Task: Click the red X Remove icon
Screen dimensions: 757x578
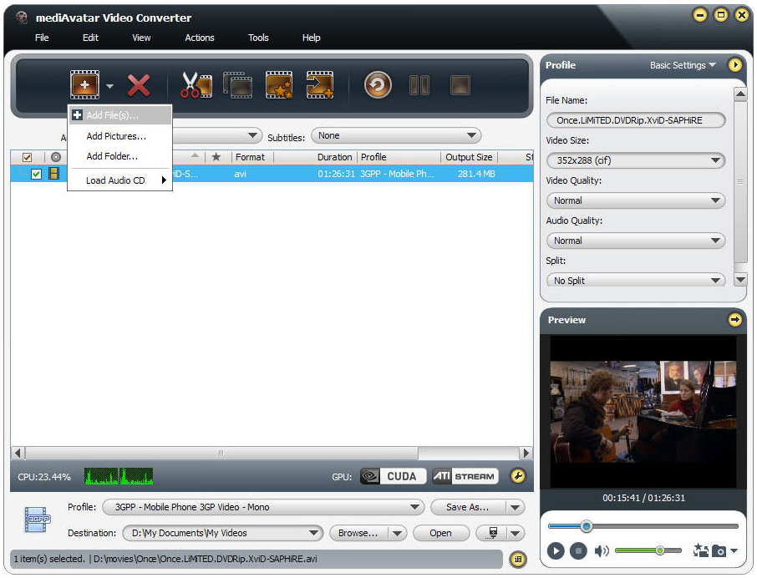Action: (139, 85)
